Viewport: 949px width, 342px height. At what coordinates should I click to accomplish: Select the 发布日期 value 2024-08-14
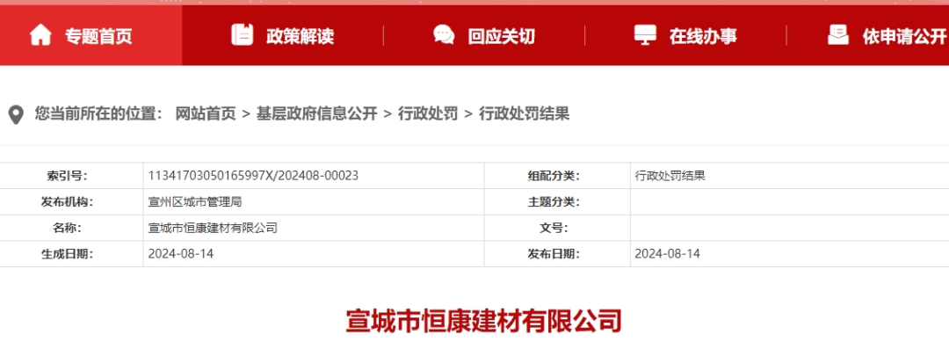668,254
